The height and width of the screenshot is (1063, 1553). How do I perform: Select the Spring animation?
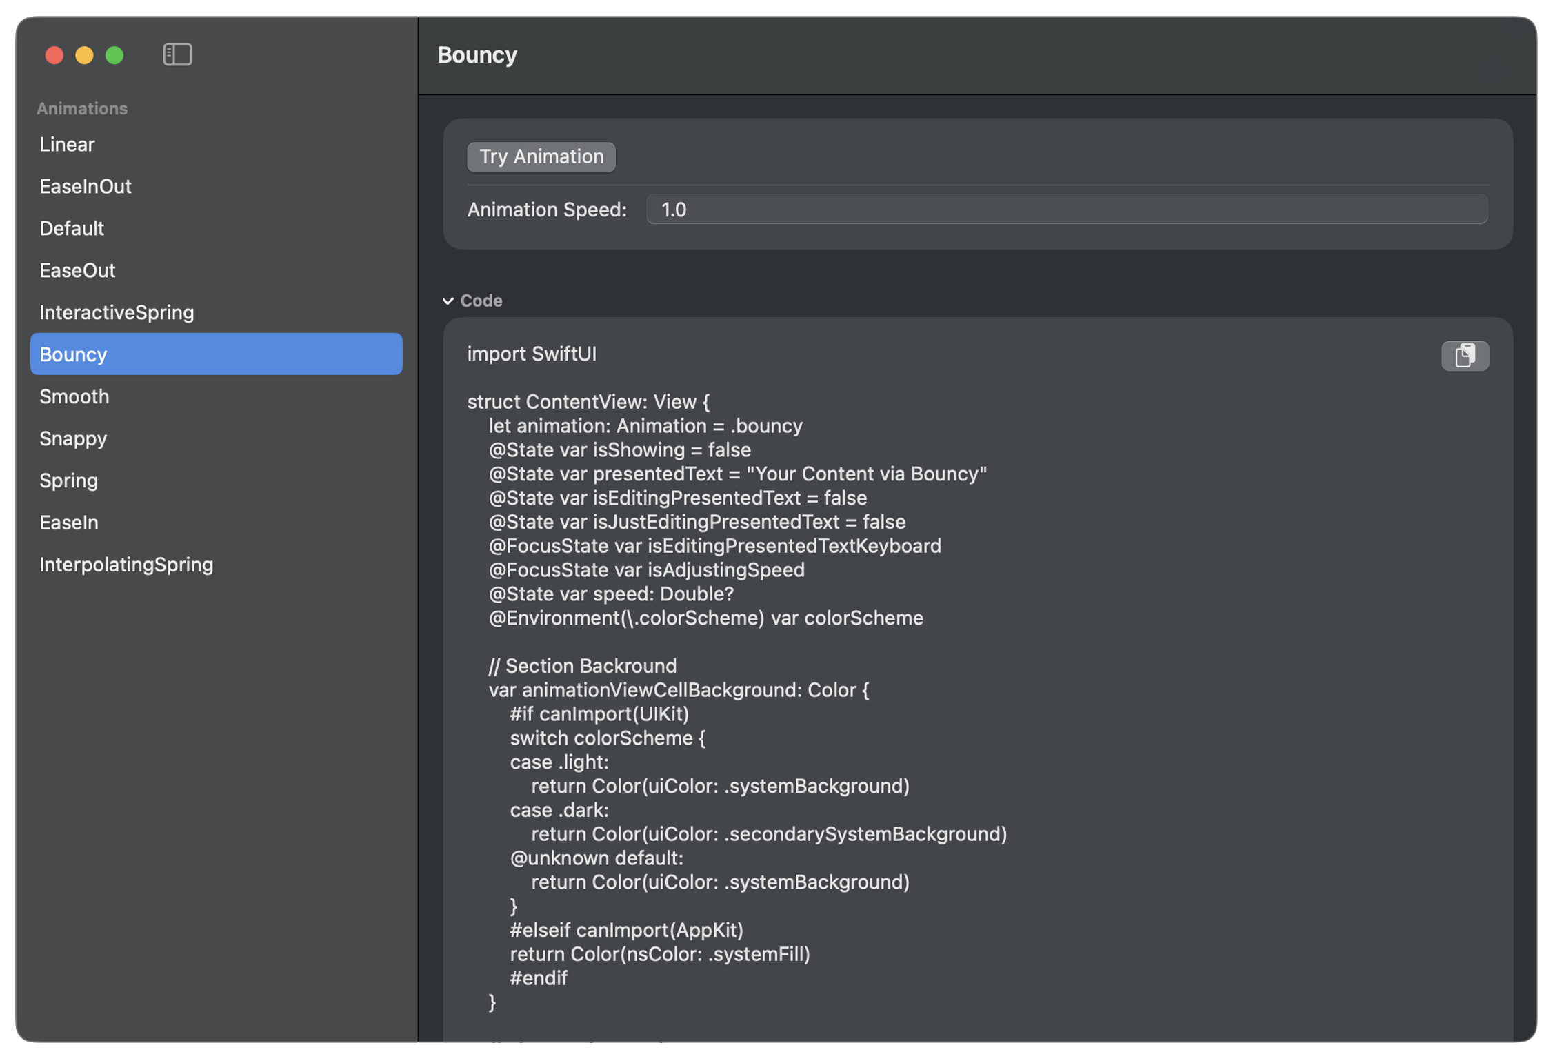[68, 480]
